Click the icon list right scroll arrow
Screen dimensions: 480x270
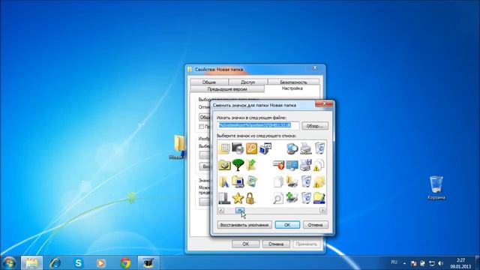pos(322,210)
